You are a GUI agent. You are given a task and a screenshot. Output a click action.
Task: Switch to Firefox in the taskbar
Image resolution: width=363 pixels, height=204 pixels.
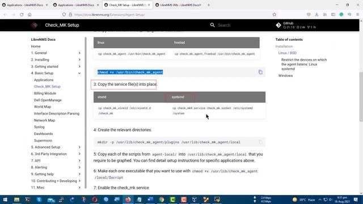point(128,199)
